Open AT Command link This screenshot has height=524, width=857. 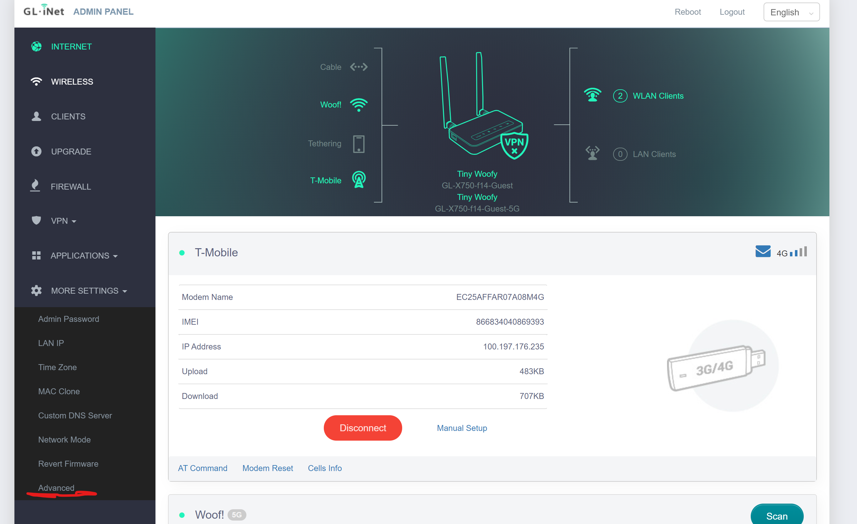[202, 468]
